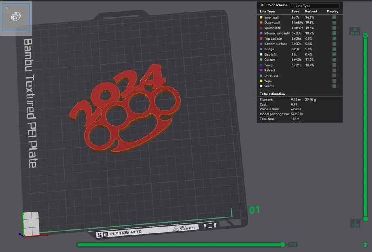This screenshot has width=372, height=252.
Task: Collapse the Color scheme legend panel
Action: [x=262, y=5]
